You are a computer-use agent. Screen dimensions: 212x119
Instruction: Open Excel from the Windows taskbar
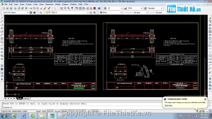(x=14, y=116)
